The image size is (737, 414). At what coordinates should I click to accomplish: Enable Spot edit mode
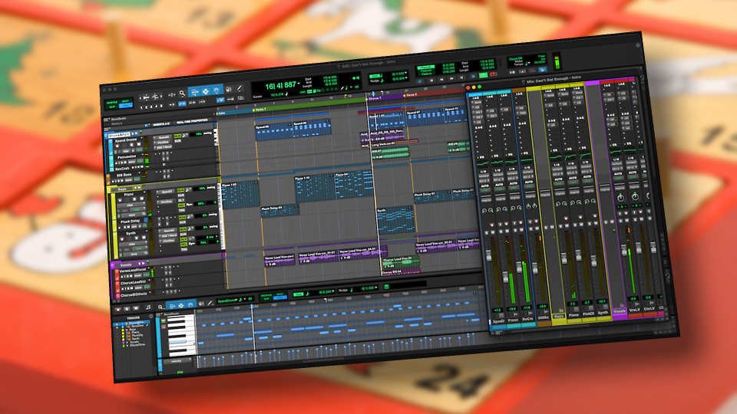(x=125, y=101)
